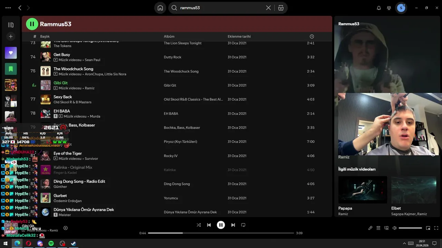
Task: Open the Yorumcu album link
Action: tap(171, 198)
